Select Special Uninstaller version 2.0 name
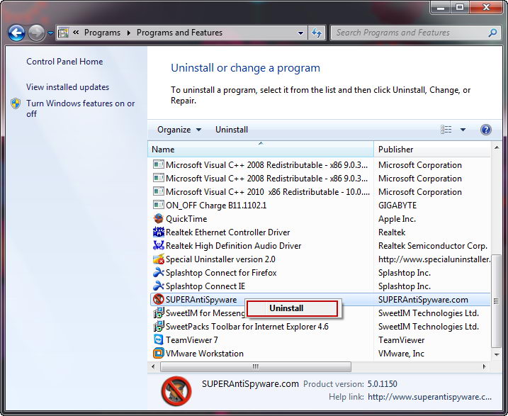This screenshot has width=508, height=416. point(220,259)
